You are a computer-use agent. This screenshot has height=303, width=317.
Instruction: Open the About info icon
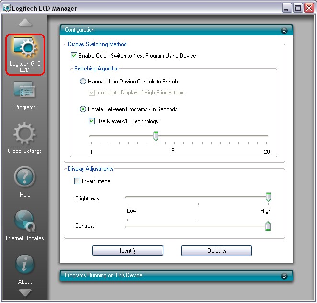(x=25, y=264)
